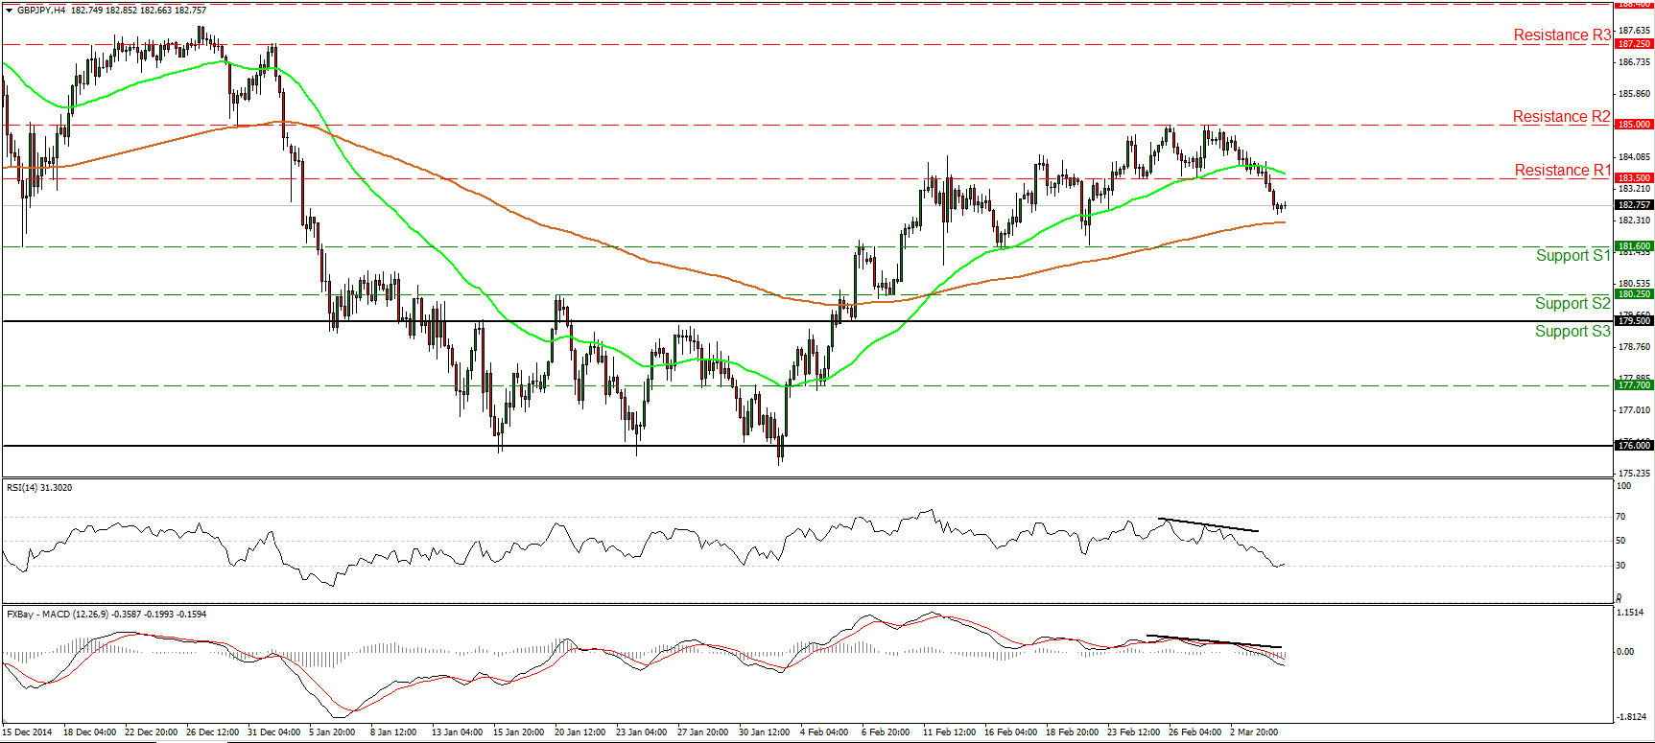Click the RSI 70 level axis value
Screen dimensions: 1655x743
tap(1621, 517)
